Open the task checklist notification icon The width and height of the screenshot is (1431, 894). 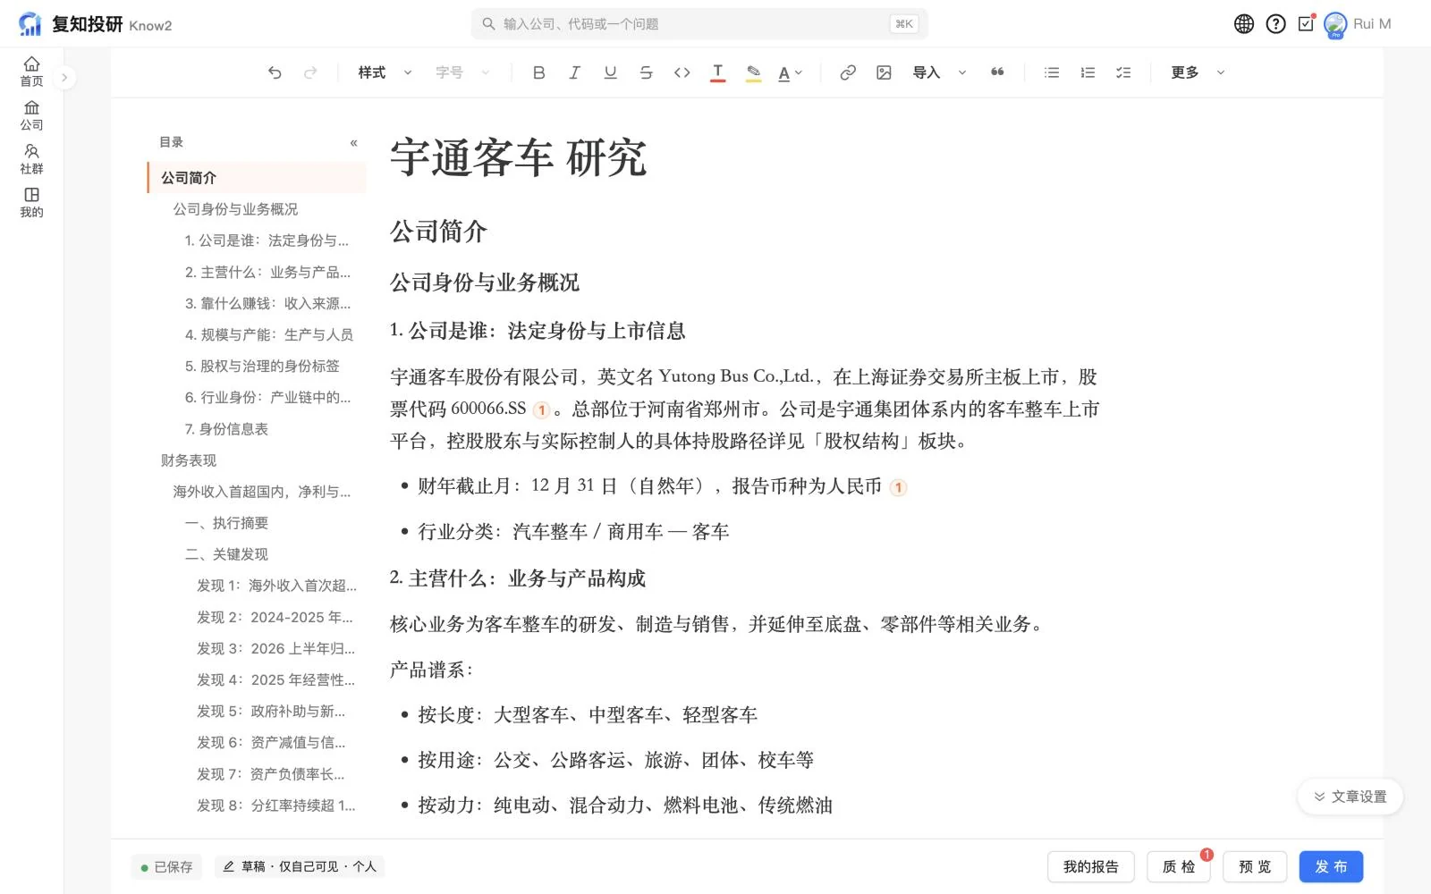coord(1307,23)
